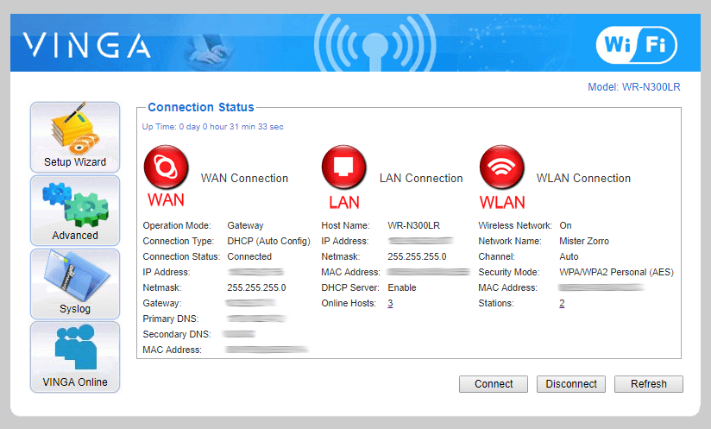Click the VINGA logo in banner
Viewport: 711px width, 429px height.
coord(86,45)
